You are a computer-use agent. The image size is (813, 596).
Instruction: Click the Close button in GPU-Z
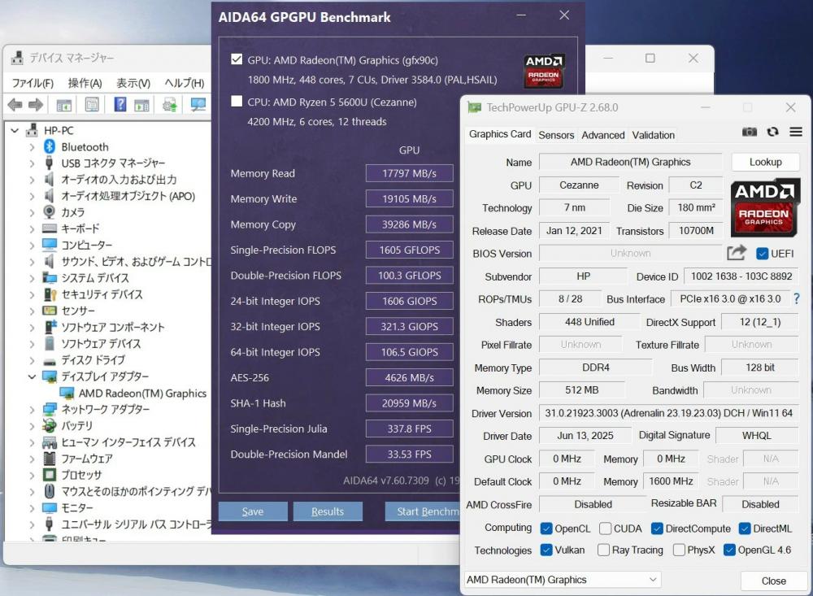774,581
